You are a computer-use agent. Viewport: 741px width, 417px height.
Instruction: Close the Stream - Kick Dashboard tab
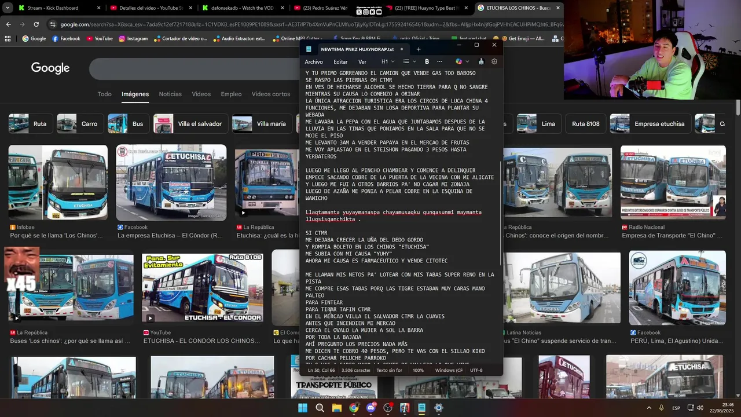(98, 8)
